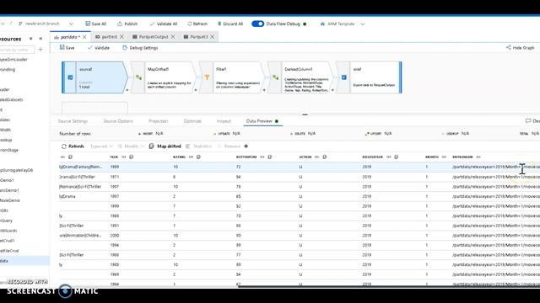Click the Remove button
540x303 pixels.
(x=229, y=146)
